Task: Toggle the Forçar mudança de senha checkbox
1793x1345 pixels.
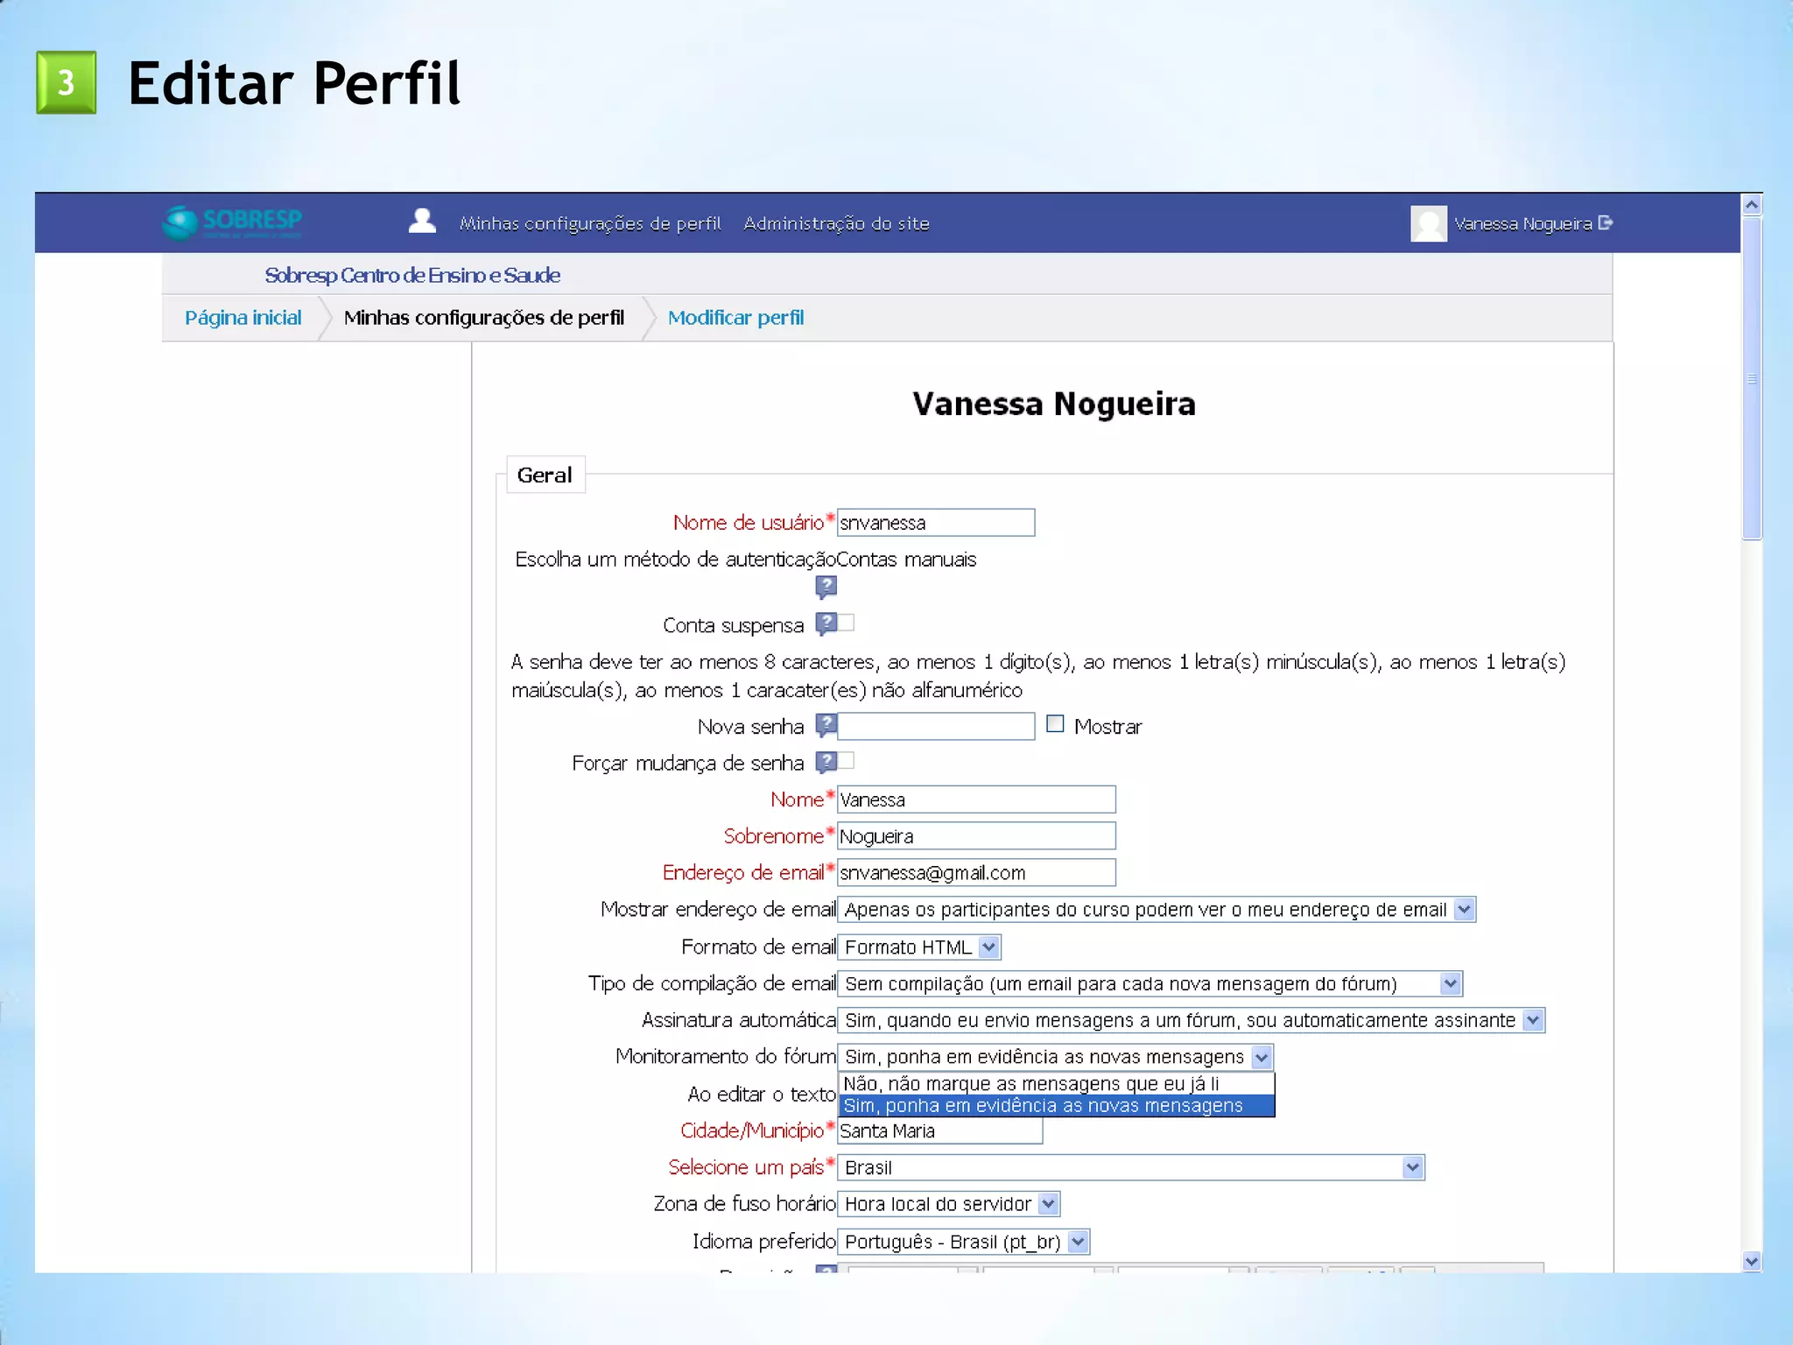Action: coord(847,761)
